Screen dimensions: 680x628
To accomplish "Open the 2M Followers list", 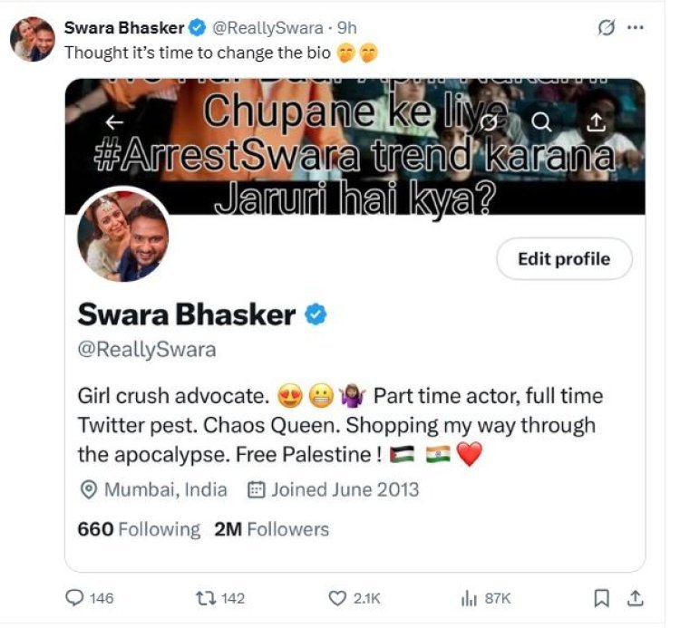I will (x=271, y=529).
